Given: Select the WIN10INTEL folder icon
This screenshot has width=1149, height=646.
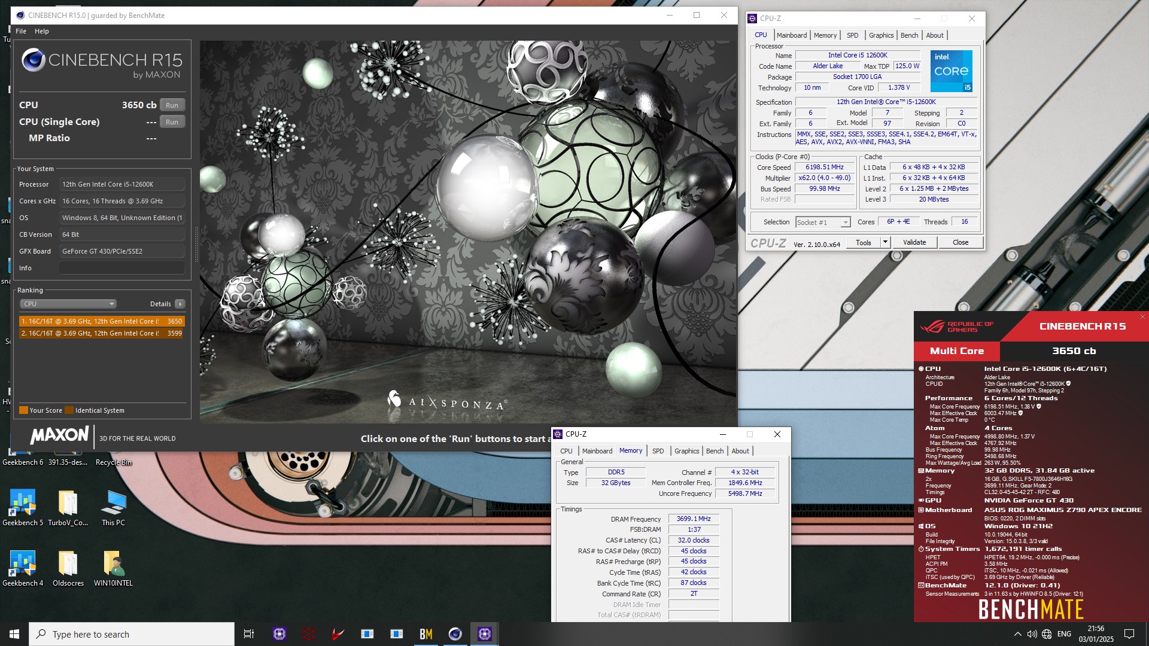Looking at the screenshot, I should coord(113,569).
